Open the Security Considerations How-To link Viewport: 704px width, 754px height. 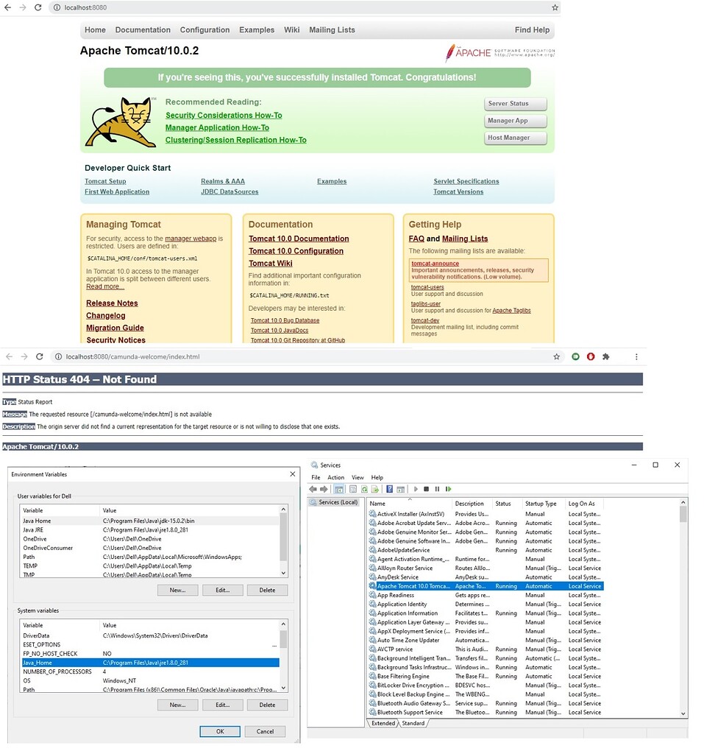pyautogui.click(x=223, y=115)
